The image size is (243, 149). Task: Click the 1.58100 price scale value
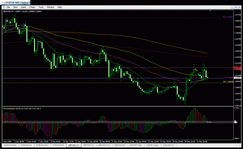pos(238,106)
